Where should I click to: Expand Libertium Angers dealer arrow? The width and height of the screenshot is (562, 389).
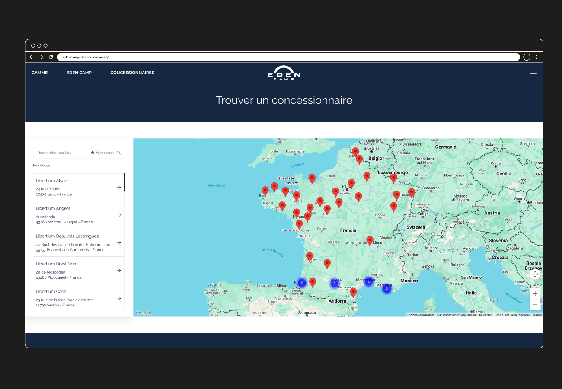pos(118,215)
